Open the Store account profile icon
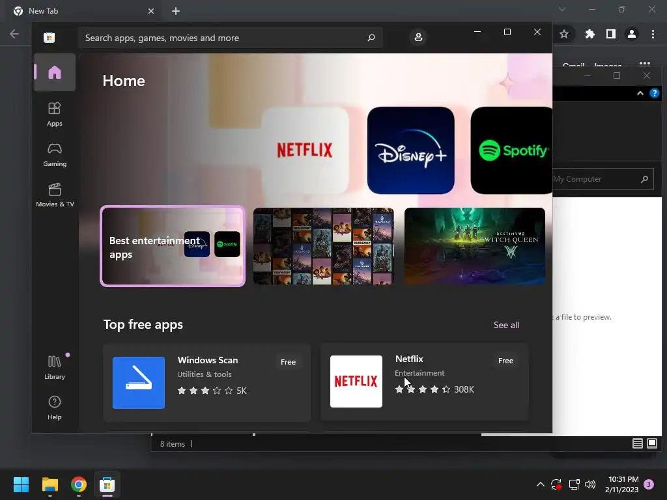 pyautogui.click(x=418, y=37)
